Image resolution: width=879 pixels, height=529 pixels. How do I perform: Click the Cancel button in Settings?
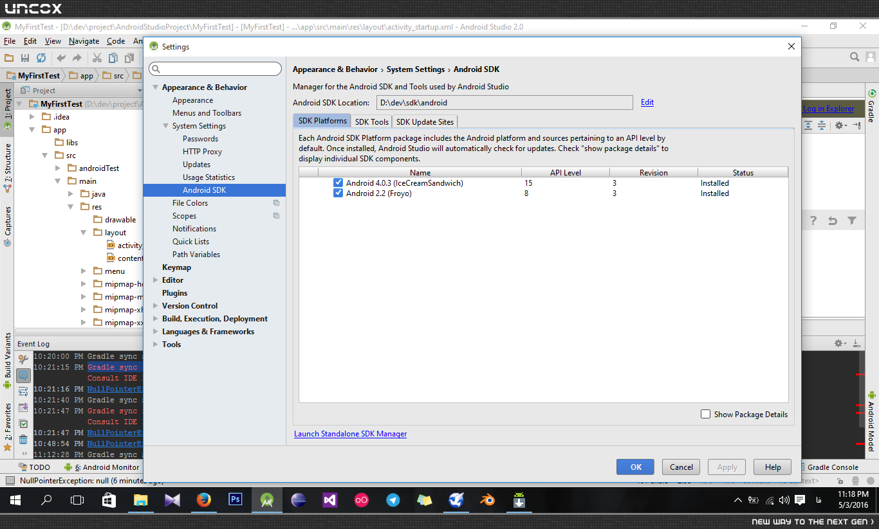[681, 467]
